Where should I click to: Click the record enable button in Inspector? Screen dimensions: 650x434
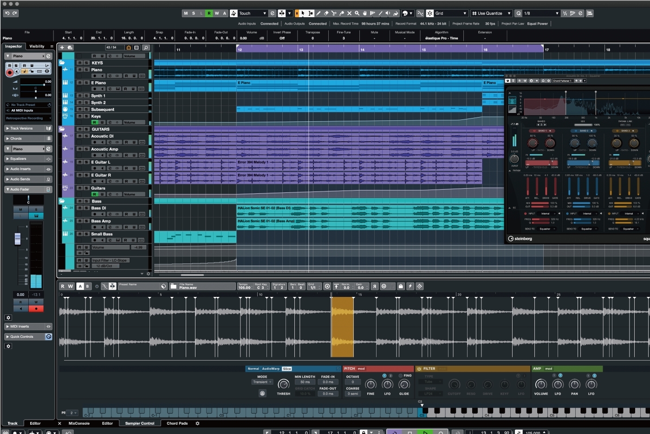pos(9,72)
